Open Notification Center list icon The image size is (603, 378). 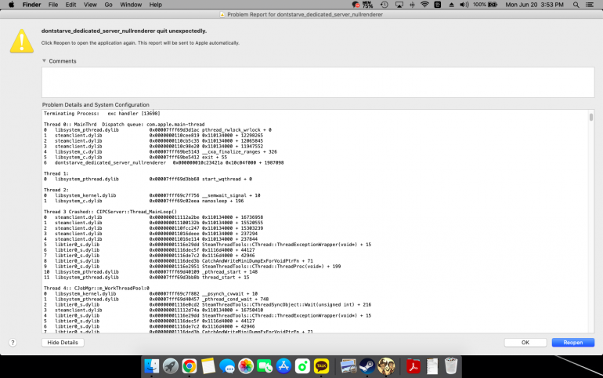[x=589, y=5]
